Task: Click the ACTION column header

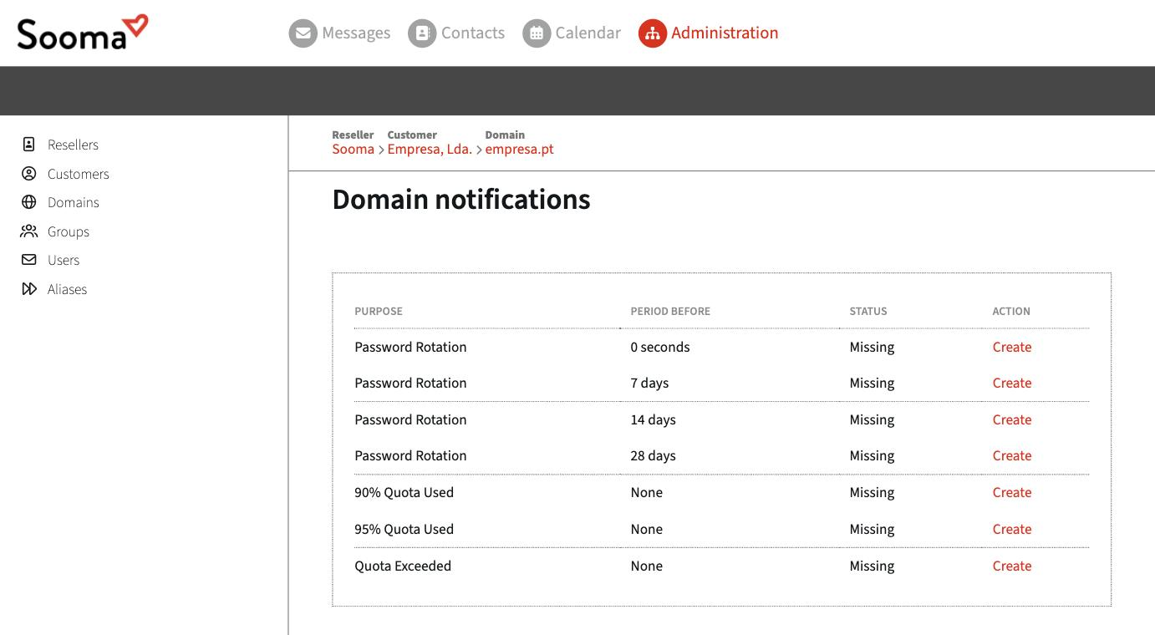Action: click(x=1011, y=311)
